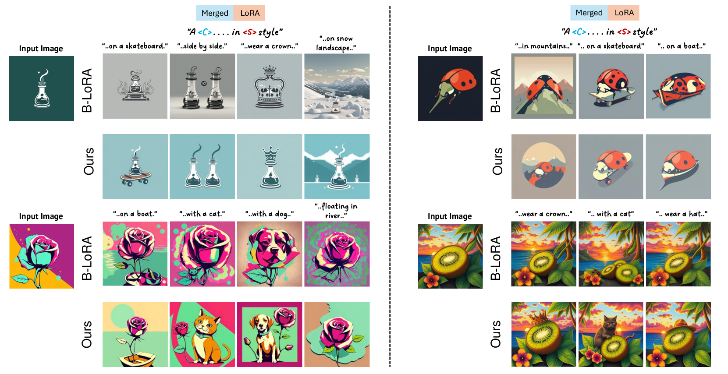Open B-LoRA flask on skateboard image

coord(135,86)
